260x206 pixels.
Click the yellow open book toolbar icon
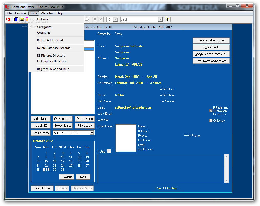tap(22, 19)
